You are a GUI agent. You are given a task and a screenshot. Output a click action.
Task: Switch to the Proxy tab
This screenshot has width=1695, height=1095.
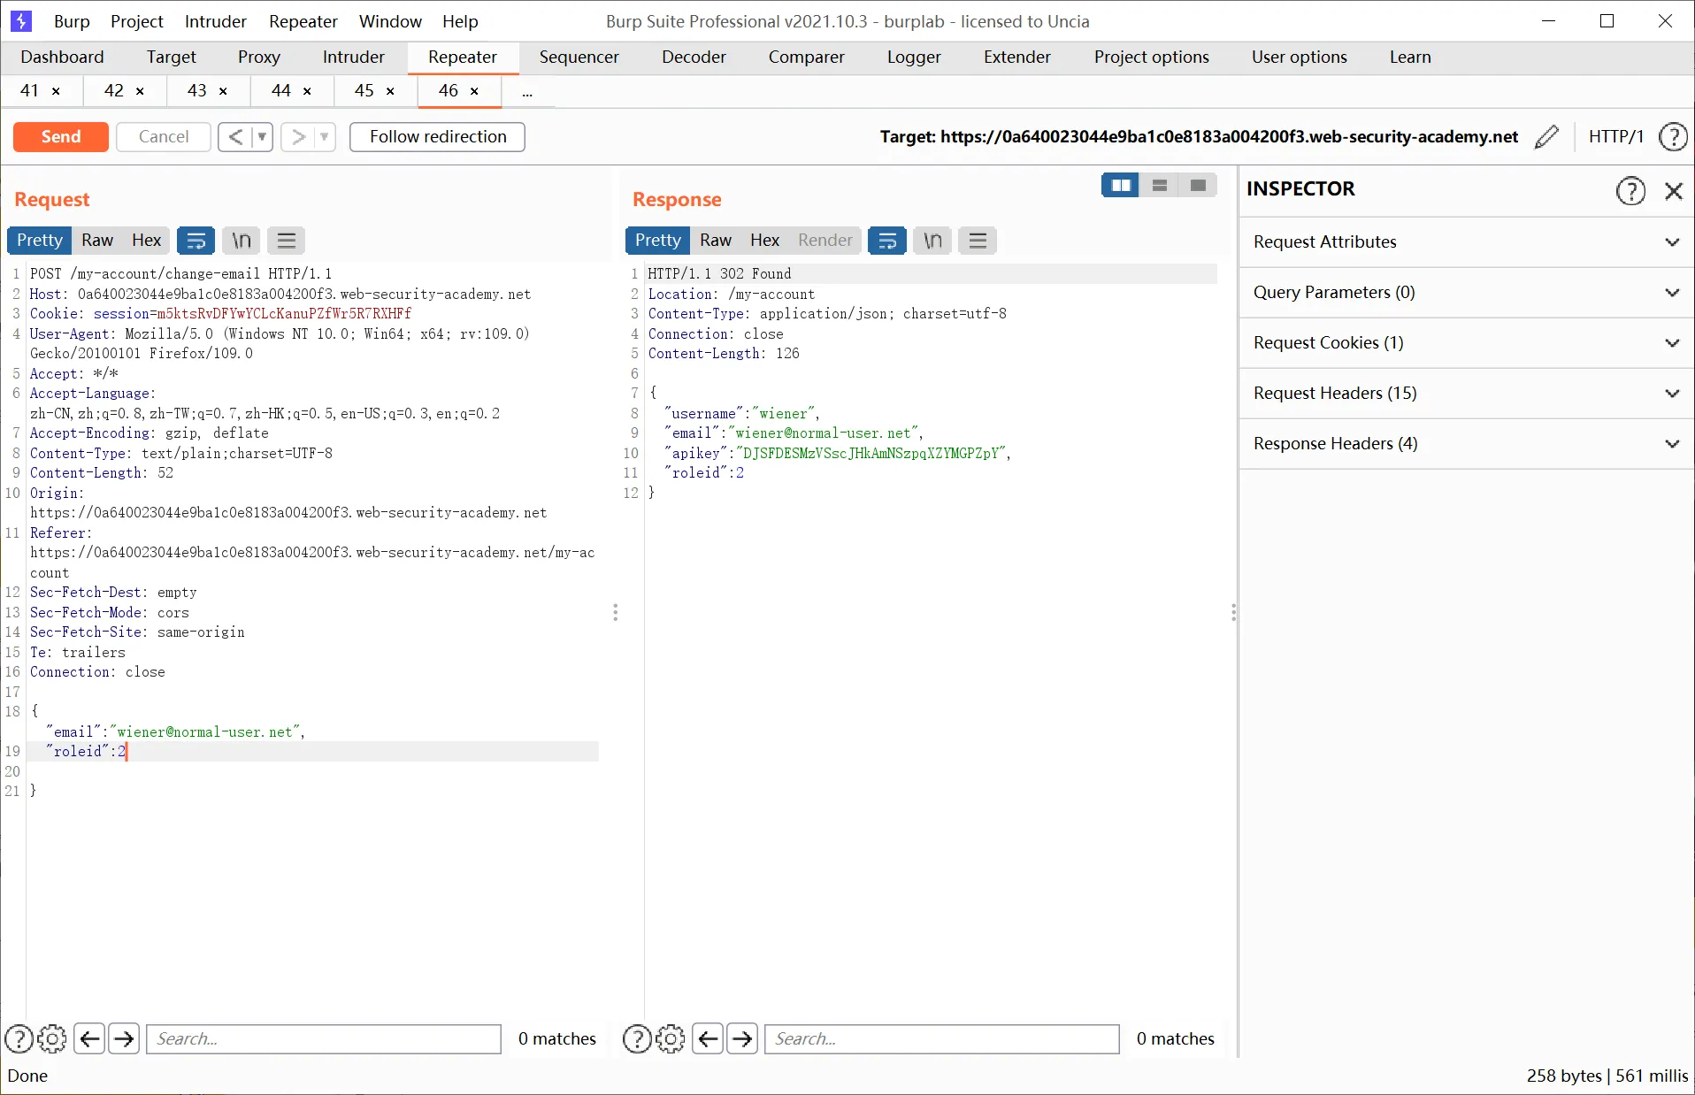point(259,57)
